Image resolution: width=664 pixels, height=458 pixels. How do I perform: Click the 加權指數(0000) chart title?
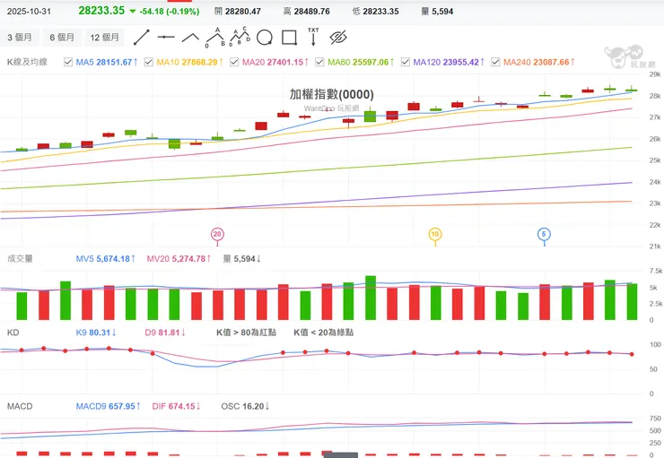click(332, 94)
